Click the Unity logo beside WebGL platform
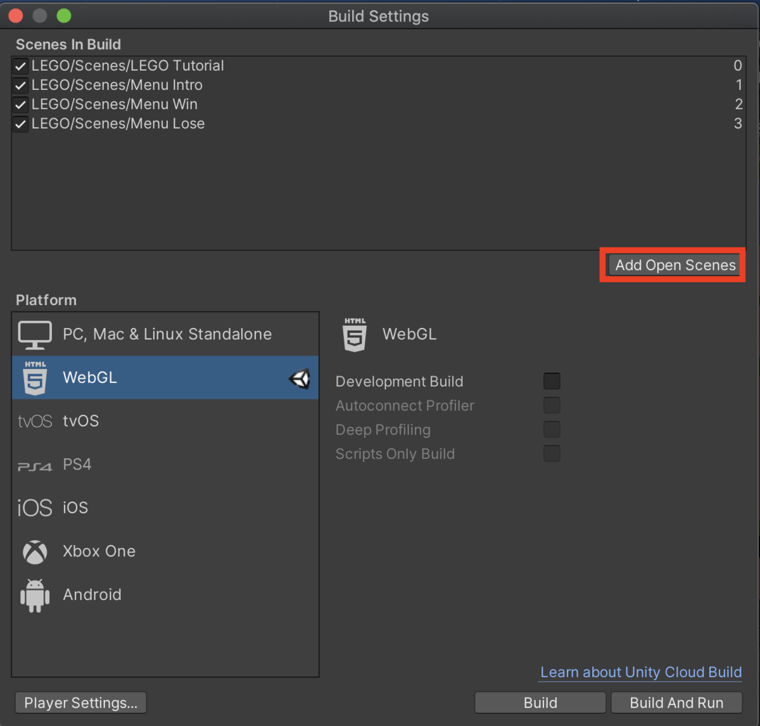 click(x=300, y=379)
